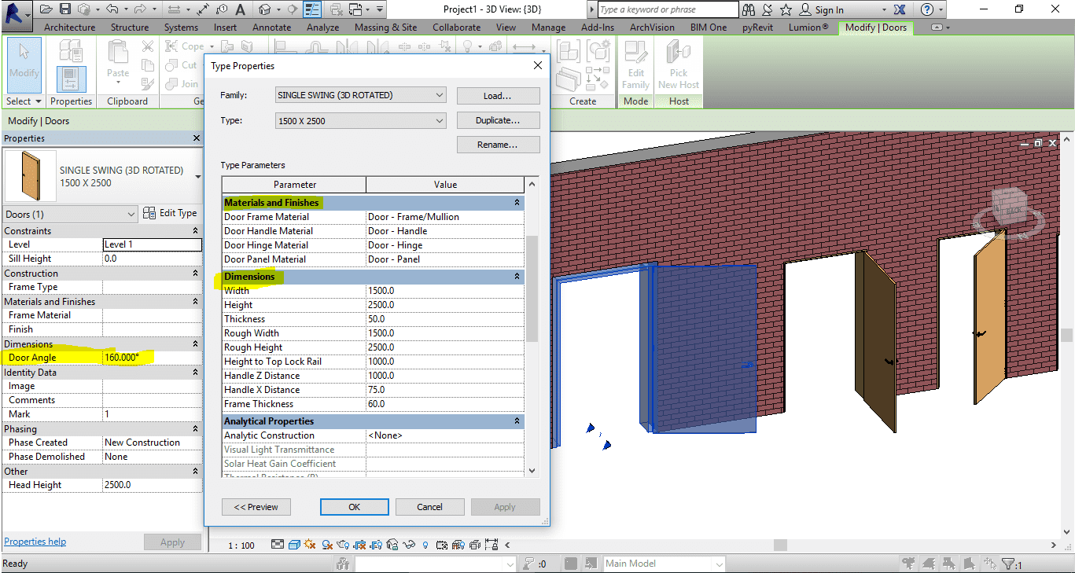Open the Visual Style icon in view control bar
The width and height of the screenshot is (1075, 573).
[294, 545]
